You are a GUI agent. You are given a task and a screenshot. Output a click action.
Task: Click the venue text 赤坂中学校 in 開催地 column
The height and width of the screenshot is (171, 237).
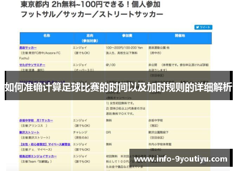click(x=155, y=120)
